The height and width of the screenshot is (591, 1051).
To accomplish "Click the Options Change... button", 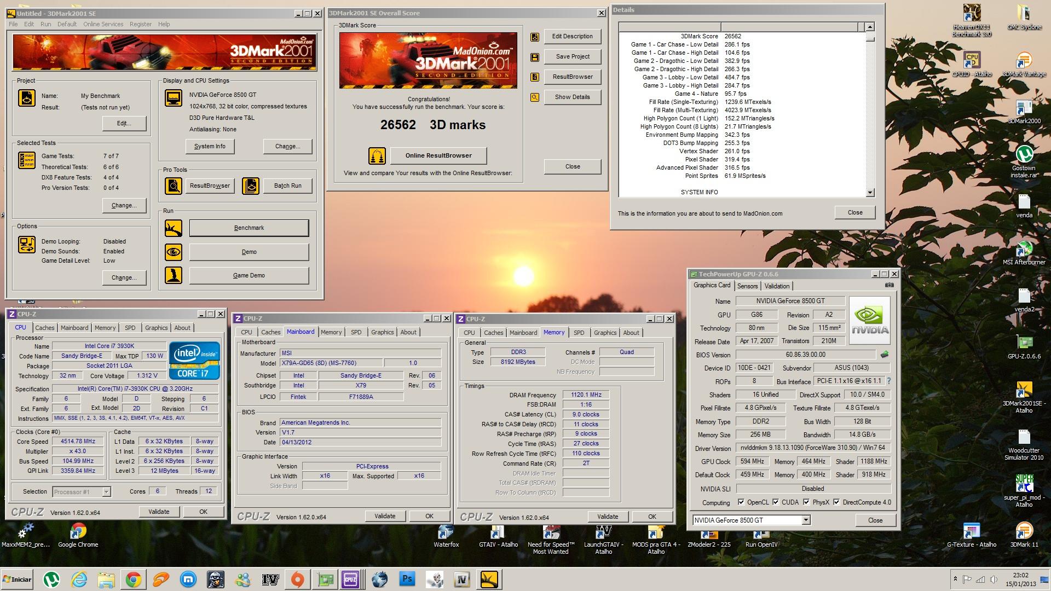I will pos(124,278).
